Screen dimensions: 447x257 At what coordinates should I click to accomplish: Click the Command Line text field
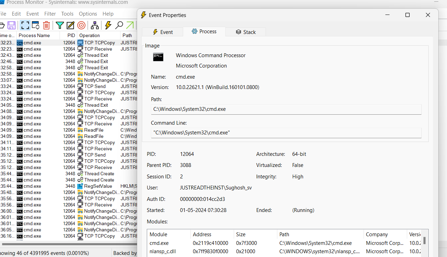tap(286, 133)
